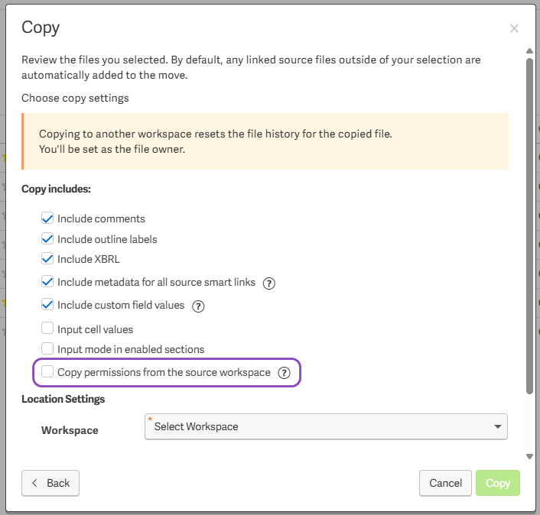Click the Cancel button

coord(445,483)
